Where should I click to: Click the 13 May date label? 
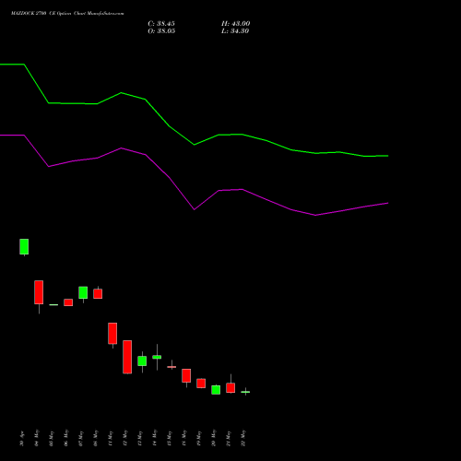[140, 438]
